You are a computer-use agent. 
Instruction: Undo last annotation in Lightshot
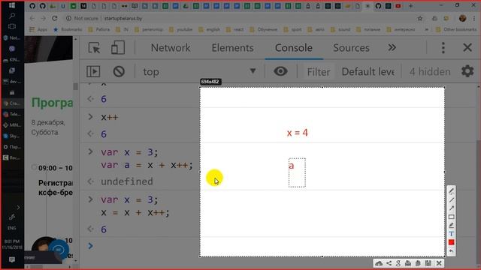[451, 251]
